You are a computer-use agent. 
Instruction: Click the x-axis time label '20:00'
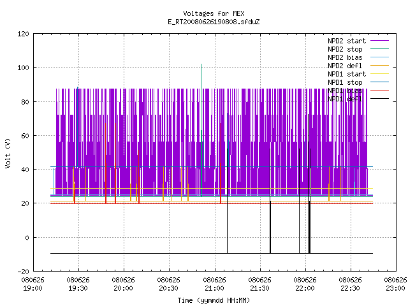123,289
